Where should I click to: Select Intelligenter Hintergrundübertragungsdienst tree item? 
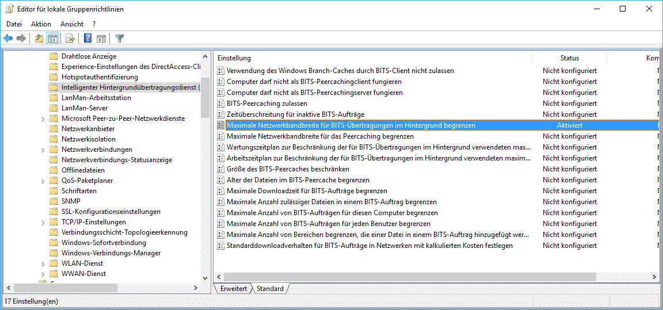tap(131, 87)
